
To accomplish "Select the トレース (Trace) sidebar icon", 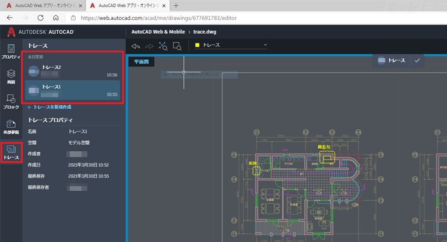I will [10, 153].
